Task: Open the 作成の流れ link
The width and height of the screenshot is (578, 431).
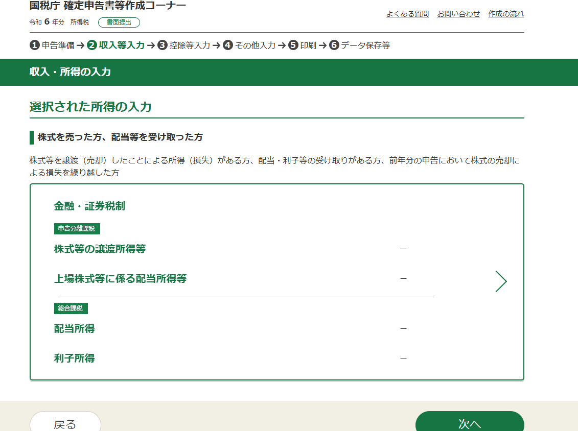Action: [x=506, y=14]
